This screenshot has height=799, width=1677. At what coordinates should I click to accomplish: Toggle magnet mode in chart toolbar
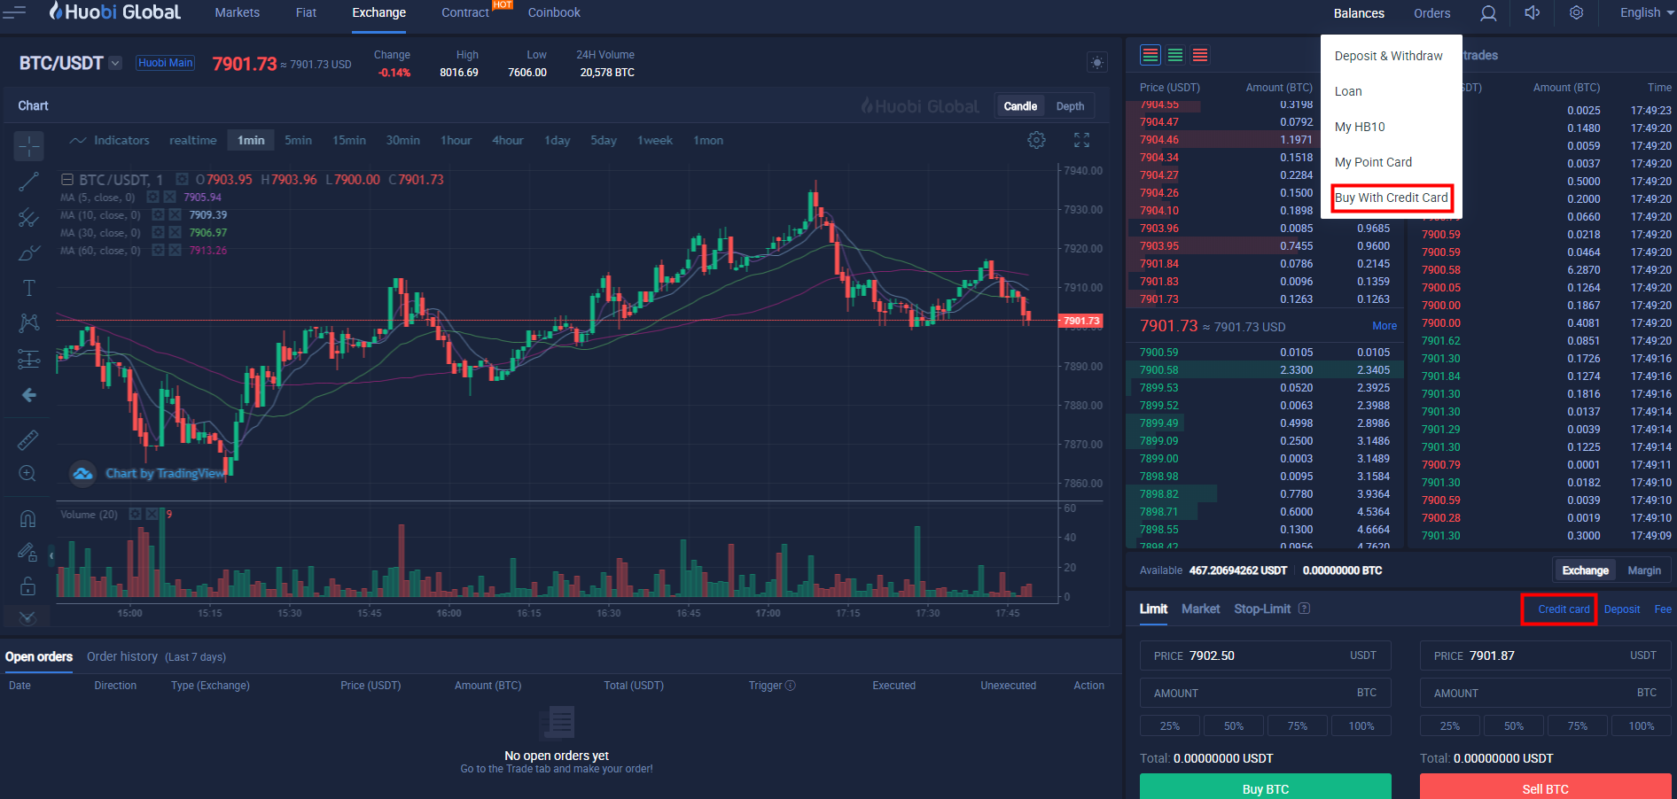coord(28,518)
